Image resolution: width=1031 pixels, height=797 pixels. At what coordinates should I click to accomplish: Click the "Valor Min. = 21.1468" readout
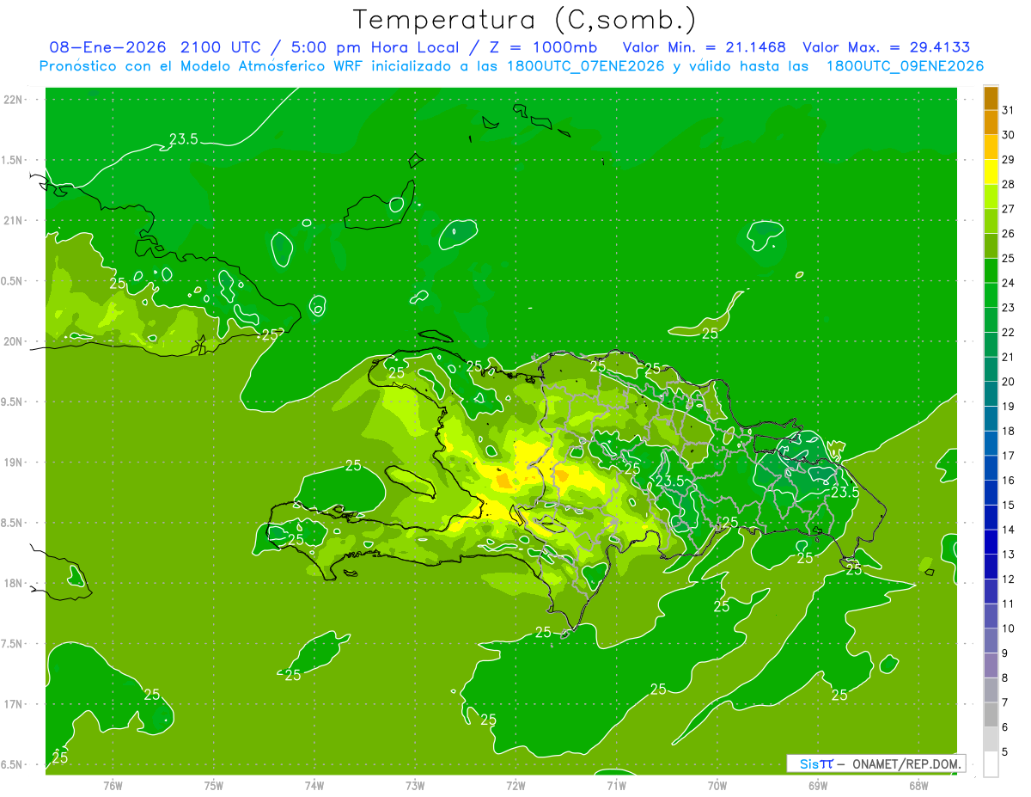(704, 47)
